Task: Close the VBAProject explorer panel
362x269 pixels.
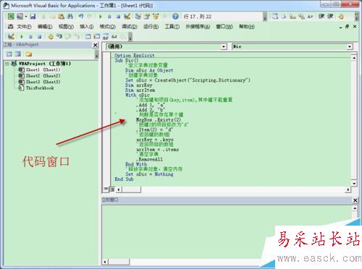Action: (x=96, y=45)
